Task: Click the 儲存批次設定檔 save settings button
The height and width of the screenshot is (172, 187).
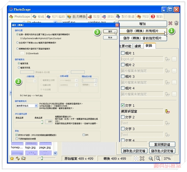Action: coord(162,151)
